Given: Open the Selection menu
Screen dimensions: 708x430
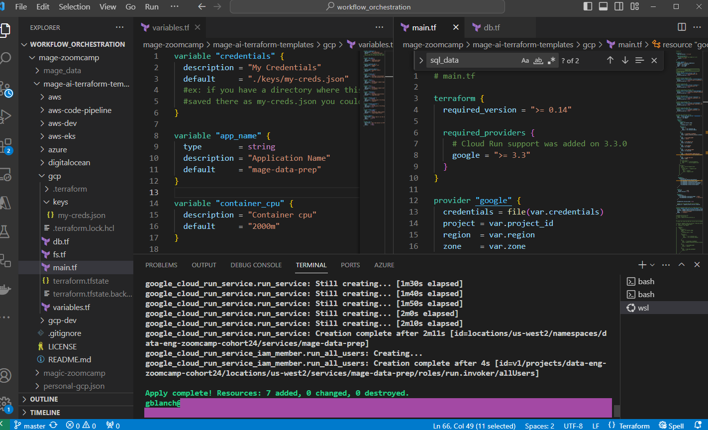Looking at the screenshot, I should (75, 7).
